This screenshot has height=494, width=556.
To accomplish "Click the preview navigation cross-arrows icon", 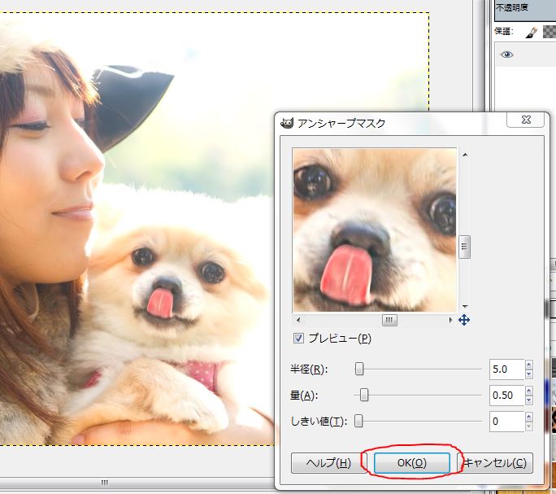I will point(464,320).
